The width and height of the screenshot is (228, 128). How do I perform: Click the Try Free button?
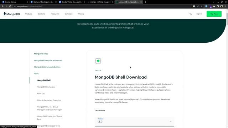pos(214,14)
